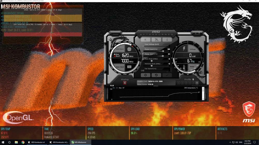Switch to second 'MSI Kombustor v4 |...' taskbar item
259x145 pixels.
point(59,142)
